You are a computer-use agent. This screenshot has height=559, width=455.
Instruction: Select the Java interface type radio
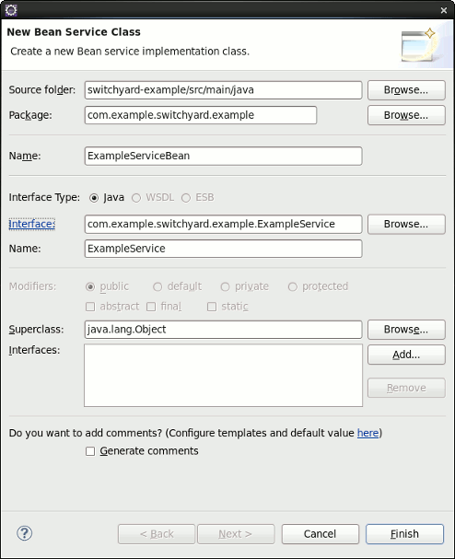(94, 198)
